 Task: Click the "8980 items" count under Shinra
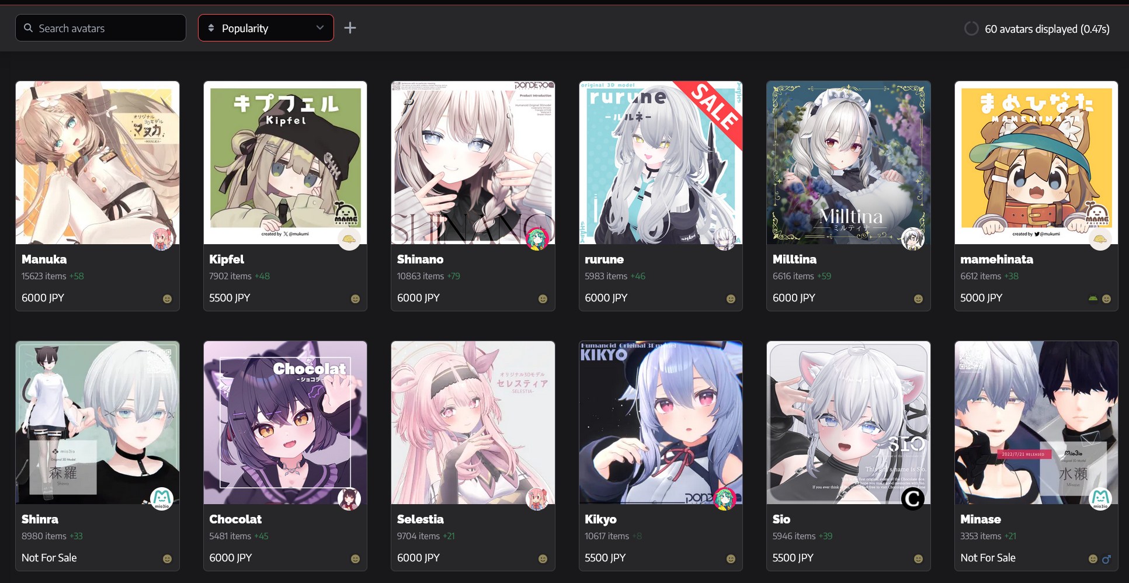pyautogui.click(x=44, y=536)
